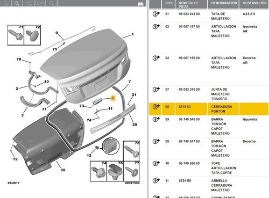269x198 pixels.
Task: Open info icon for part 96 748 547 80
Action: coord(156,141)
